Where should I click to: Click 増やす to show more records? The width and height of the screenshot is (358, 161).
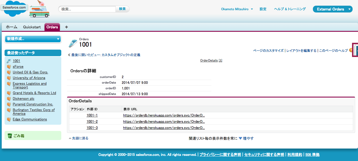(248, 138)
